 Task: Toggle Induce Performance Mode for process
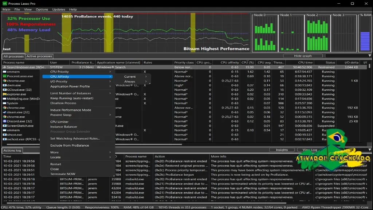click(x=71, y=110)
